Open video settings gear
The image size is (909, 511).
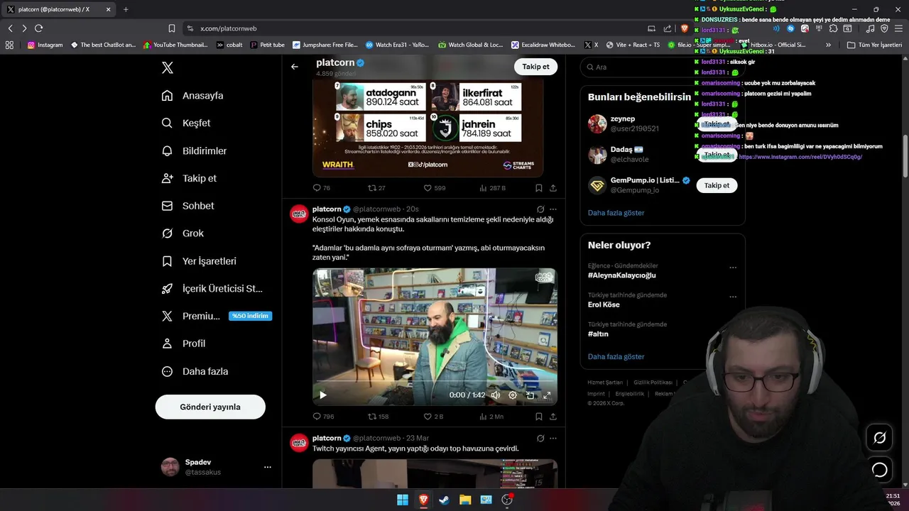point(513,395)
